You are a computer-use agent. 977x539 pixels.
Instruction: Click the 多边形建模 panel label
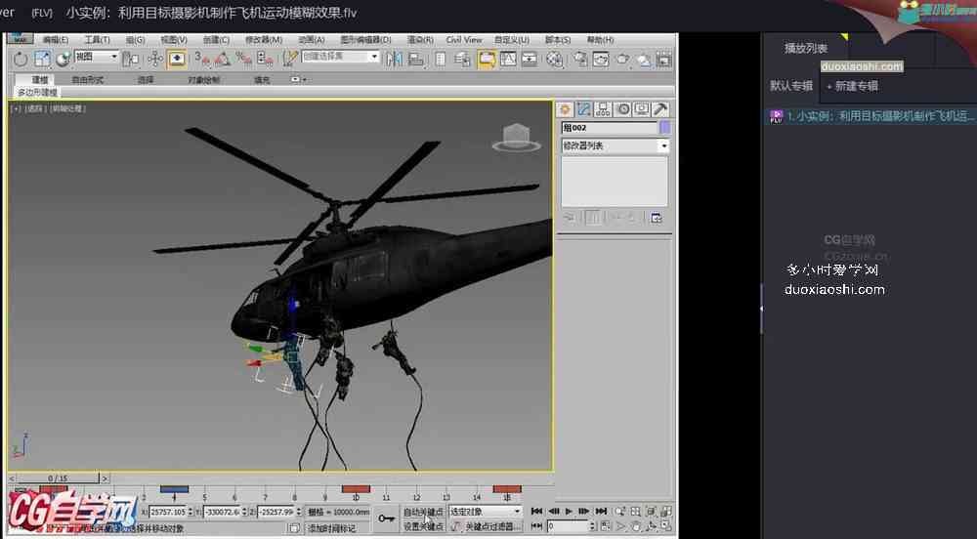37,92
